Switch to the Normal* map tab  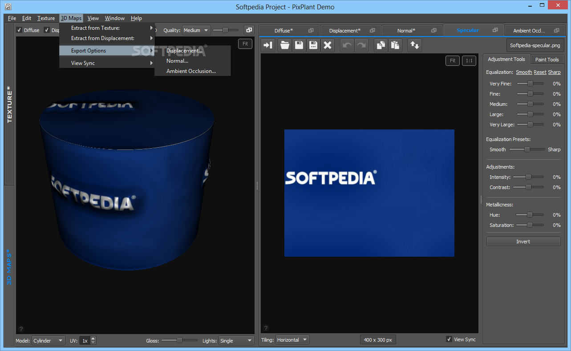click(412, 31)
